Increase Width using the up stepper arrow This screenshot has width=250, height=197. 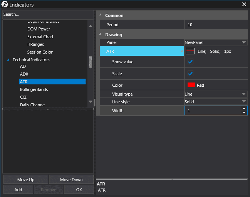[244, 109]
